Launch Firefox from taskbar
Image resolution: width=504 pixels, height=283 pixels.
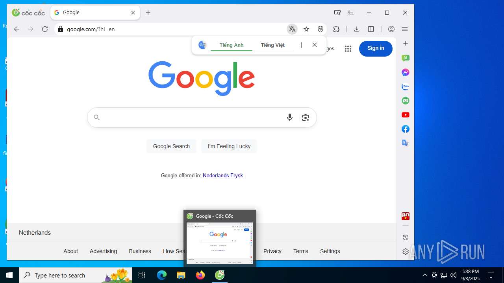[200, 275]
